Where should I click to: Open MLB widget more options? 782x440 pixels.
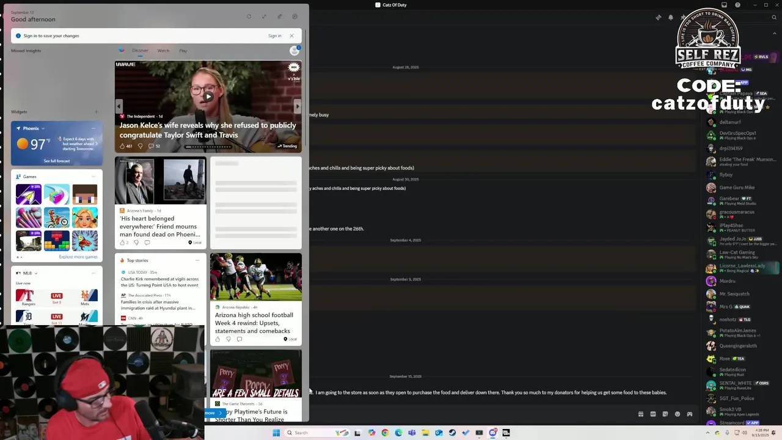click(x=93, y=273)
